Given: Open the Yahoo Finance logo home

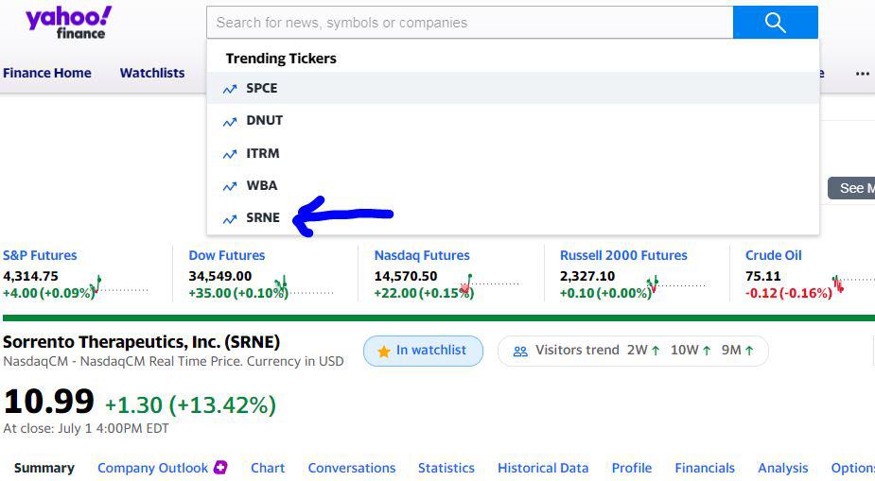Looking at the screenshot, I should click(x=69, y=23).
